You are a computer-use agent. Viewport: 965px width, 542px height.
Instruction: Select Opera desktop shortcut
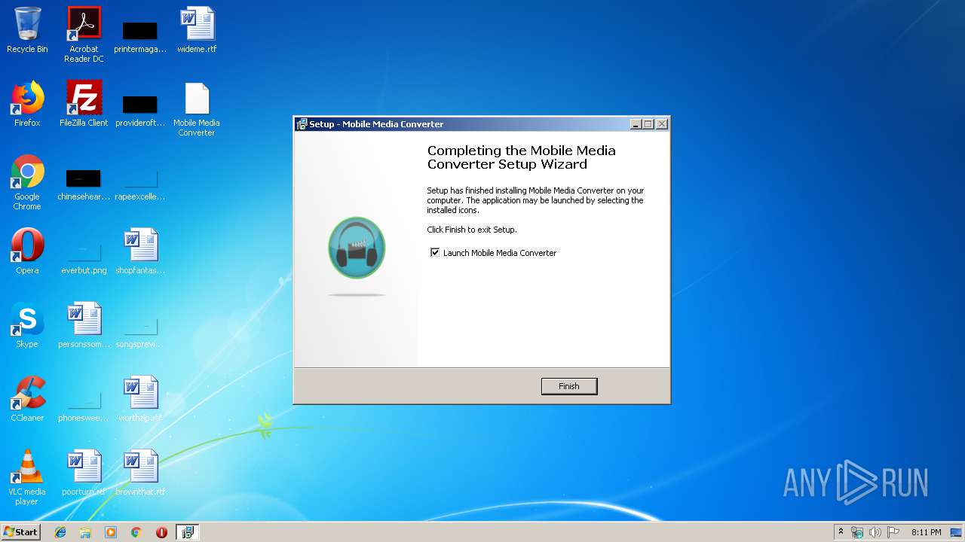click(27, 251)
